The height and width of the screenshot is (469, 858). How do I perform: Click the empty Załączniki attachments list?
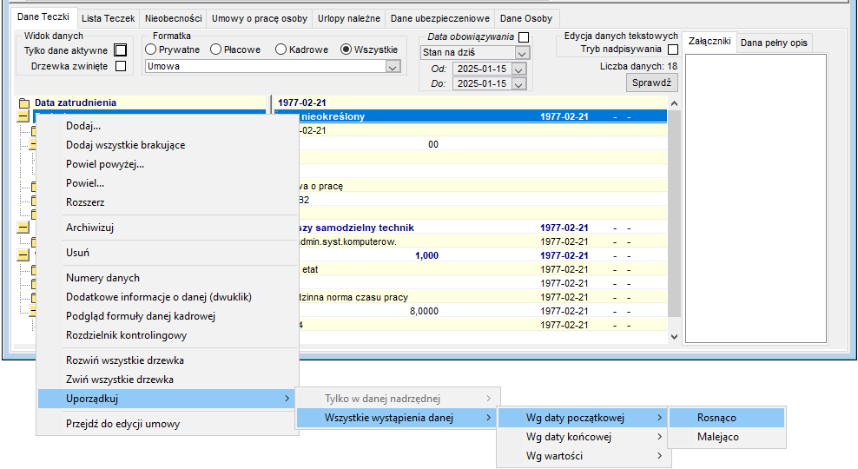pos(756,198)
